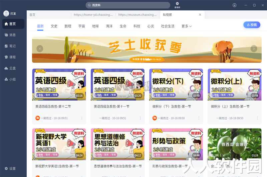
Task: Select the 宇宙 category tab
Action: 81,26
